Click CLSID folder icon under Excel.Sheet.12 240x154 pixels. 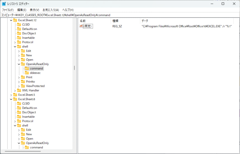point(19,25)
